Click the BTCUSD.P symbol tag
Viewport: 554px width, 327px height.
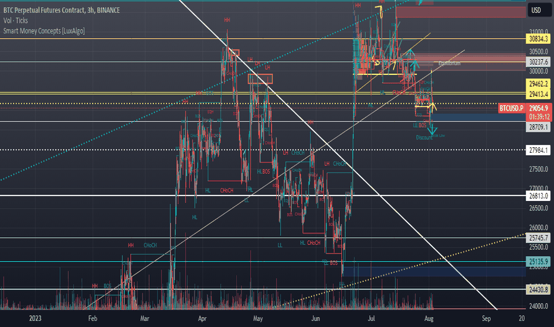(x=512, y=108)
